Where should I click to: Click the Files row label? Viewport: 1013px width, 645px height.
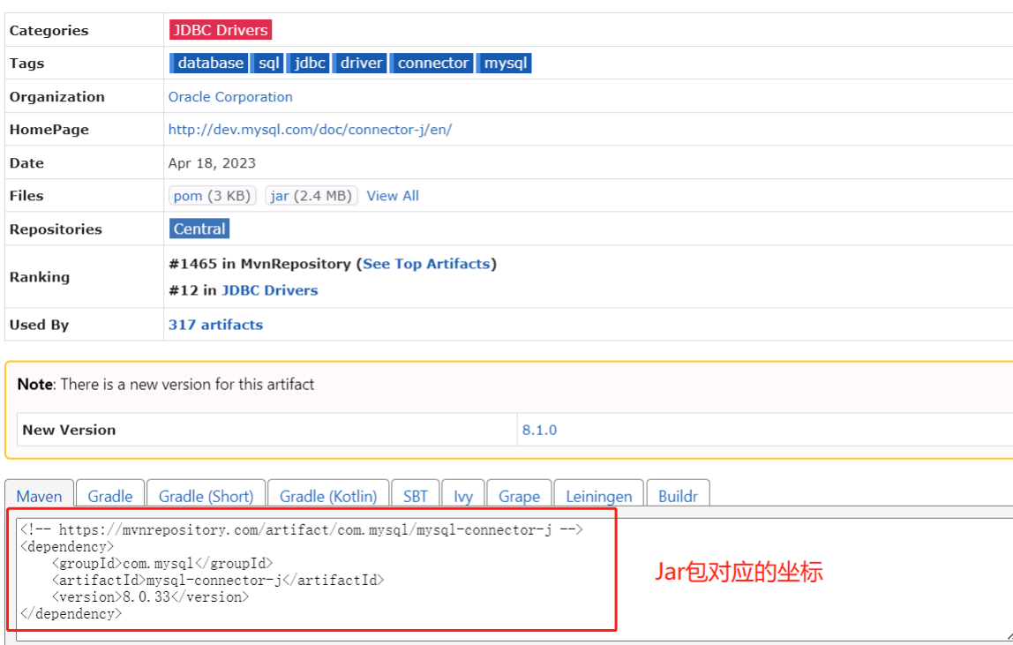click(x=26, y=196)
